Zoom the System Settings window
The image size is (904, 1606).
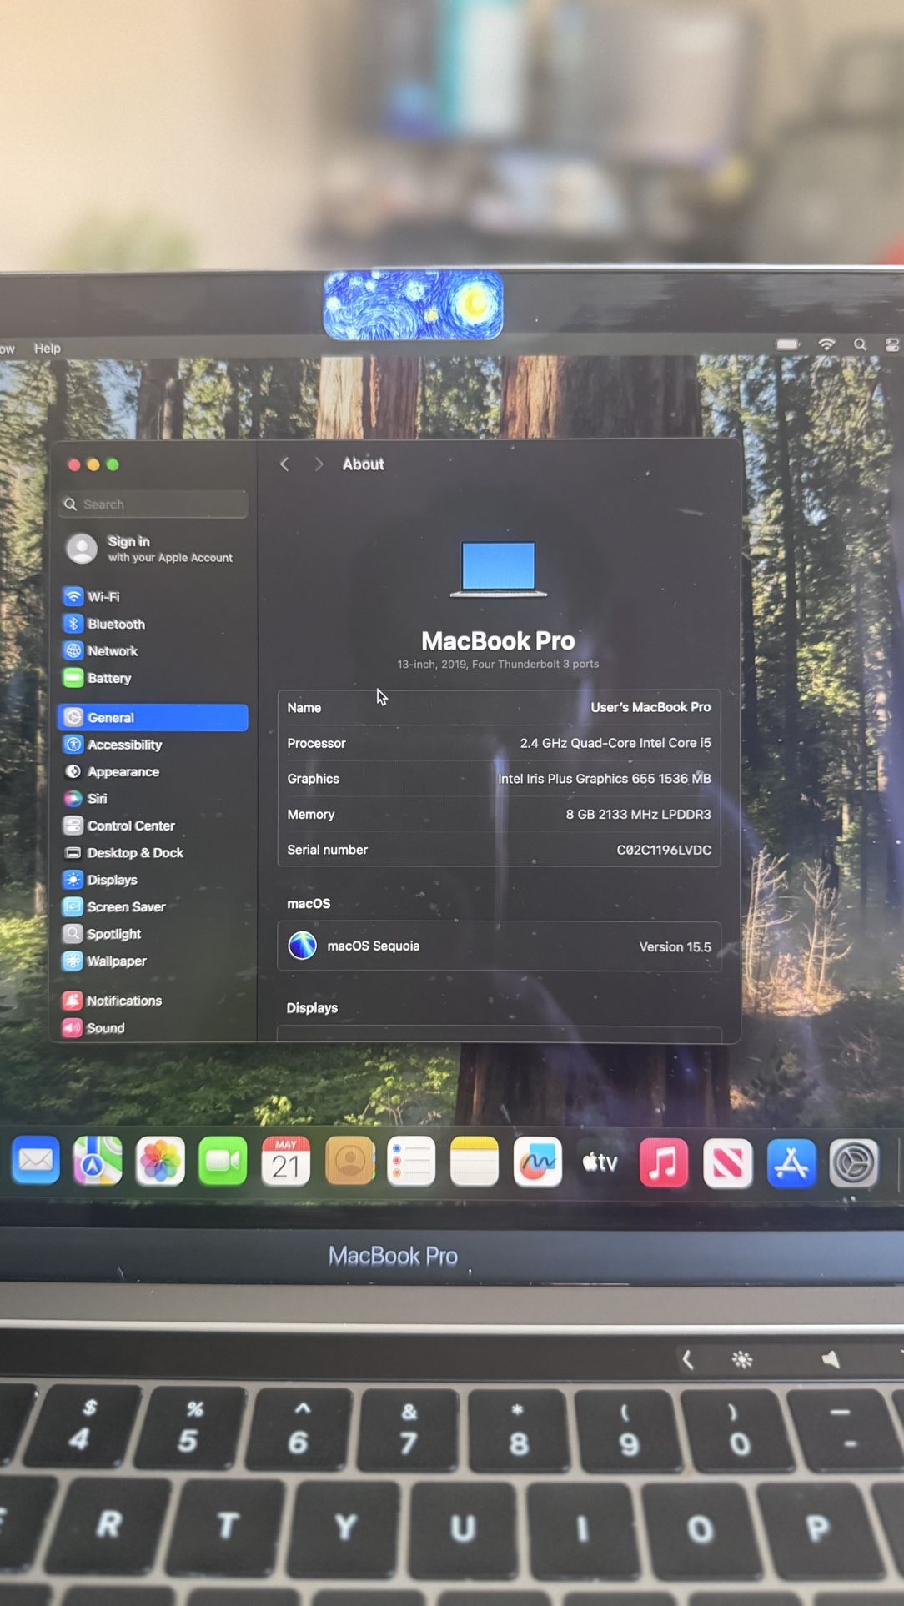(113, 464)
